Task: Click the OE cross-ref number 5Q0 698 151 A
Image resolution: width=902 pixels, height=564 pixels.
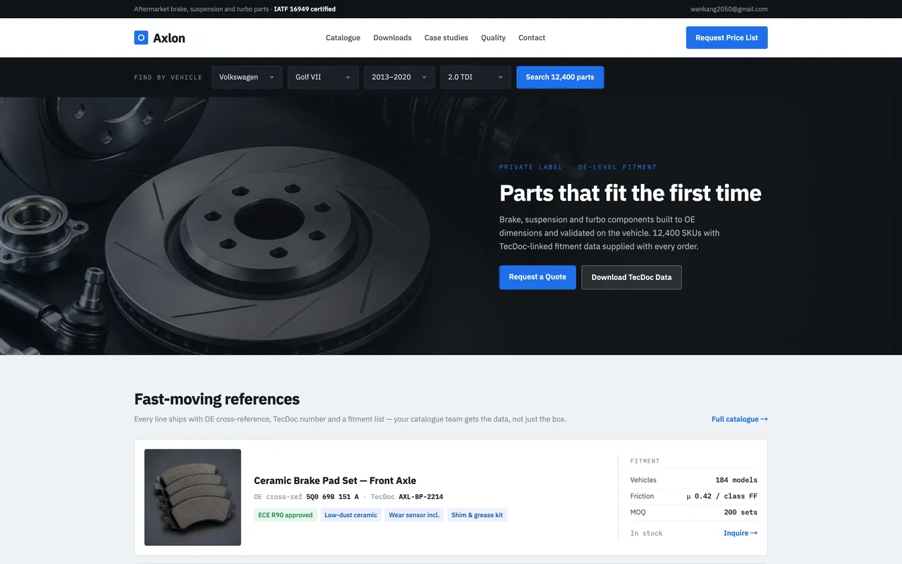Action: tap(332, 497)
